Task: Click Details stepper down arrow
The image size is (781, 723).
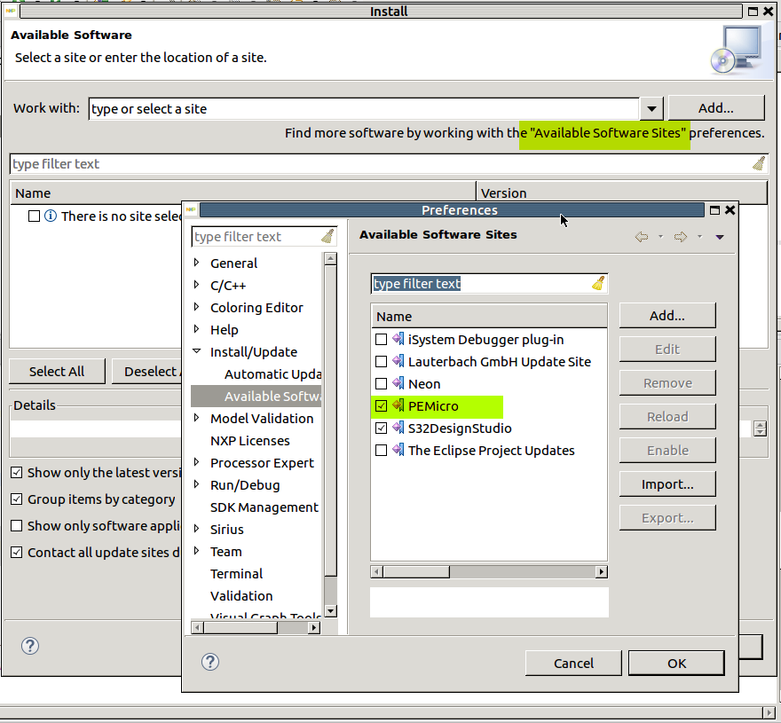Action: click(760, 432)
